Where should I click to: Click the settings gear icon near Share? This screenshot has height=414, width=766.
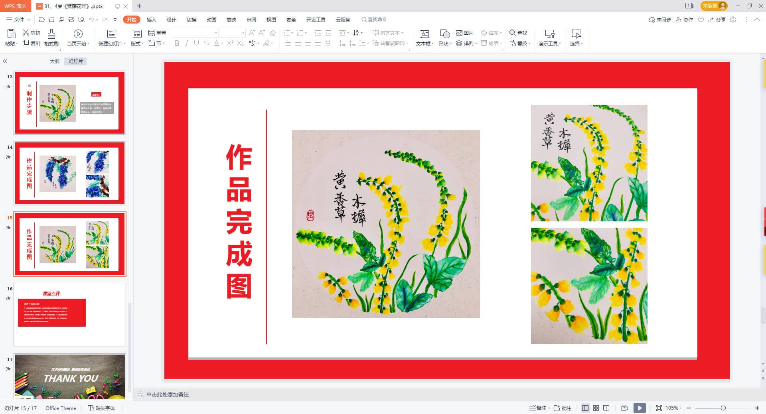pos(733,20)
